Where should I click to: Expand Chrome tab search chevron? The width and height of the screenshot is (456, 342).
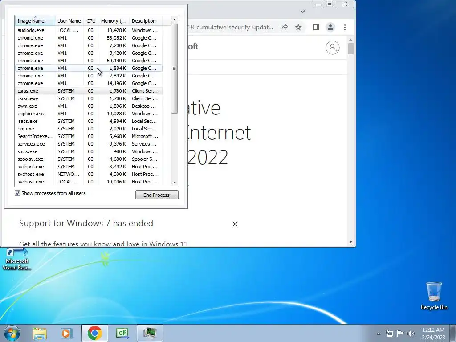point(303,11)
